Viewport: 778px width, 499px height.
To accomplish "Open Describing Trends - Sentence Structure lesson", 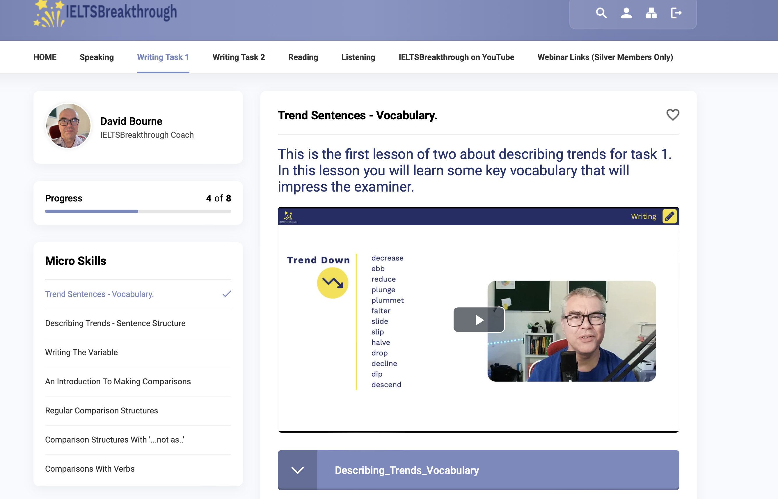I will (x=115, y=323).
